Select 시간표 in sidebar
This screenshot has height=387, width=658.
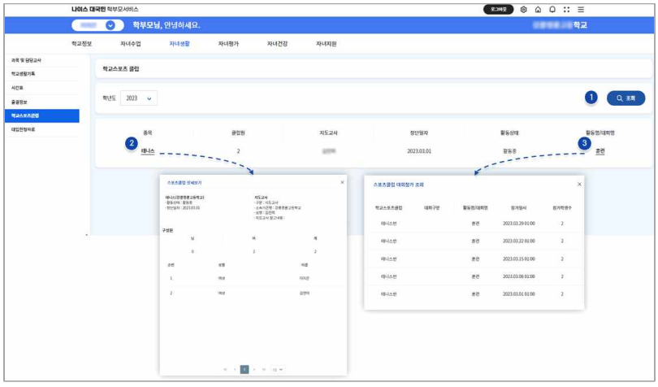(41, 88)
